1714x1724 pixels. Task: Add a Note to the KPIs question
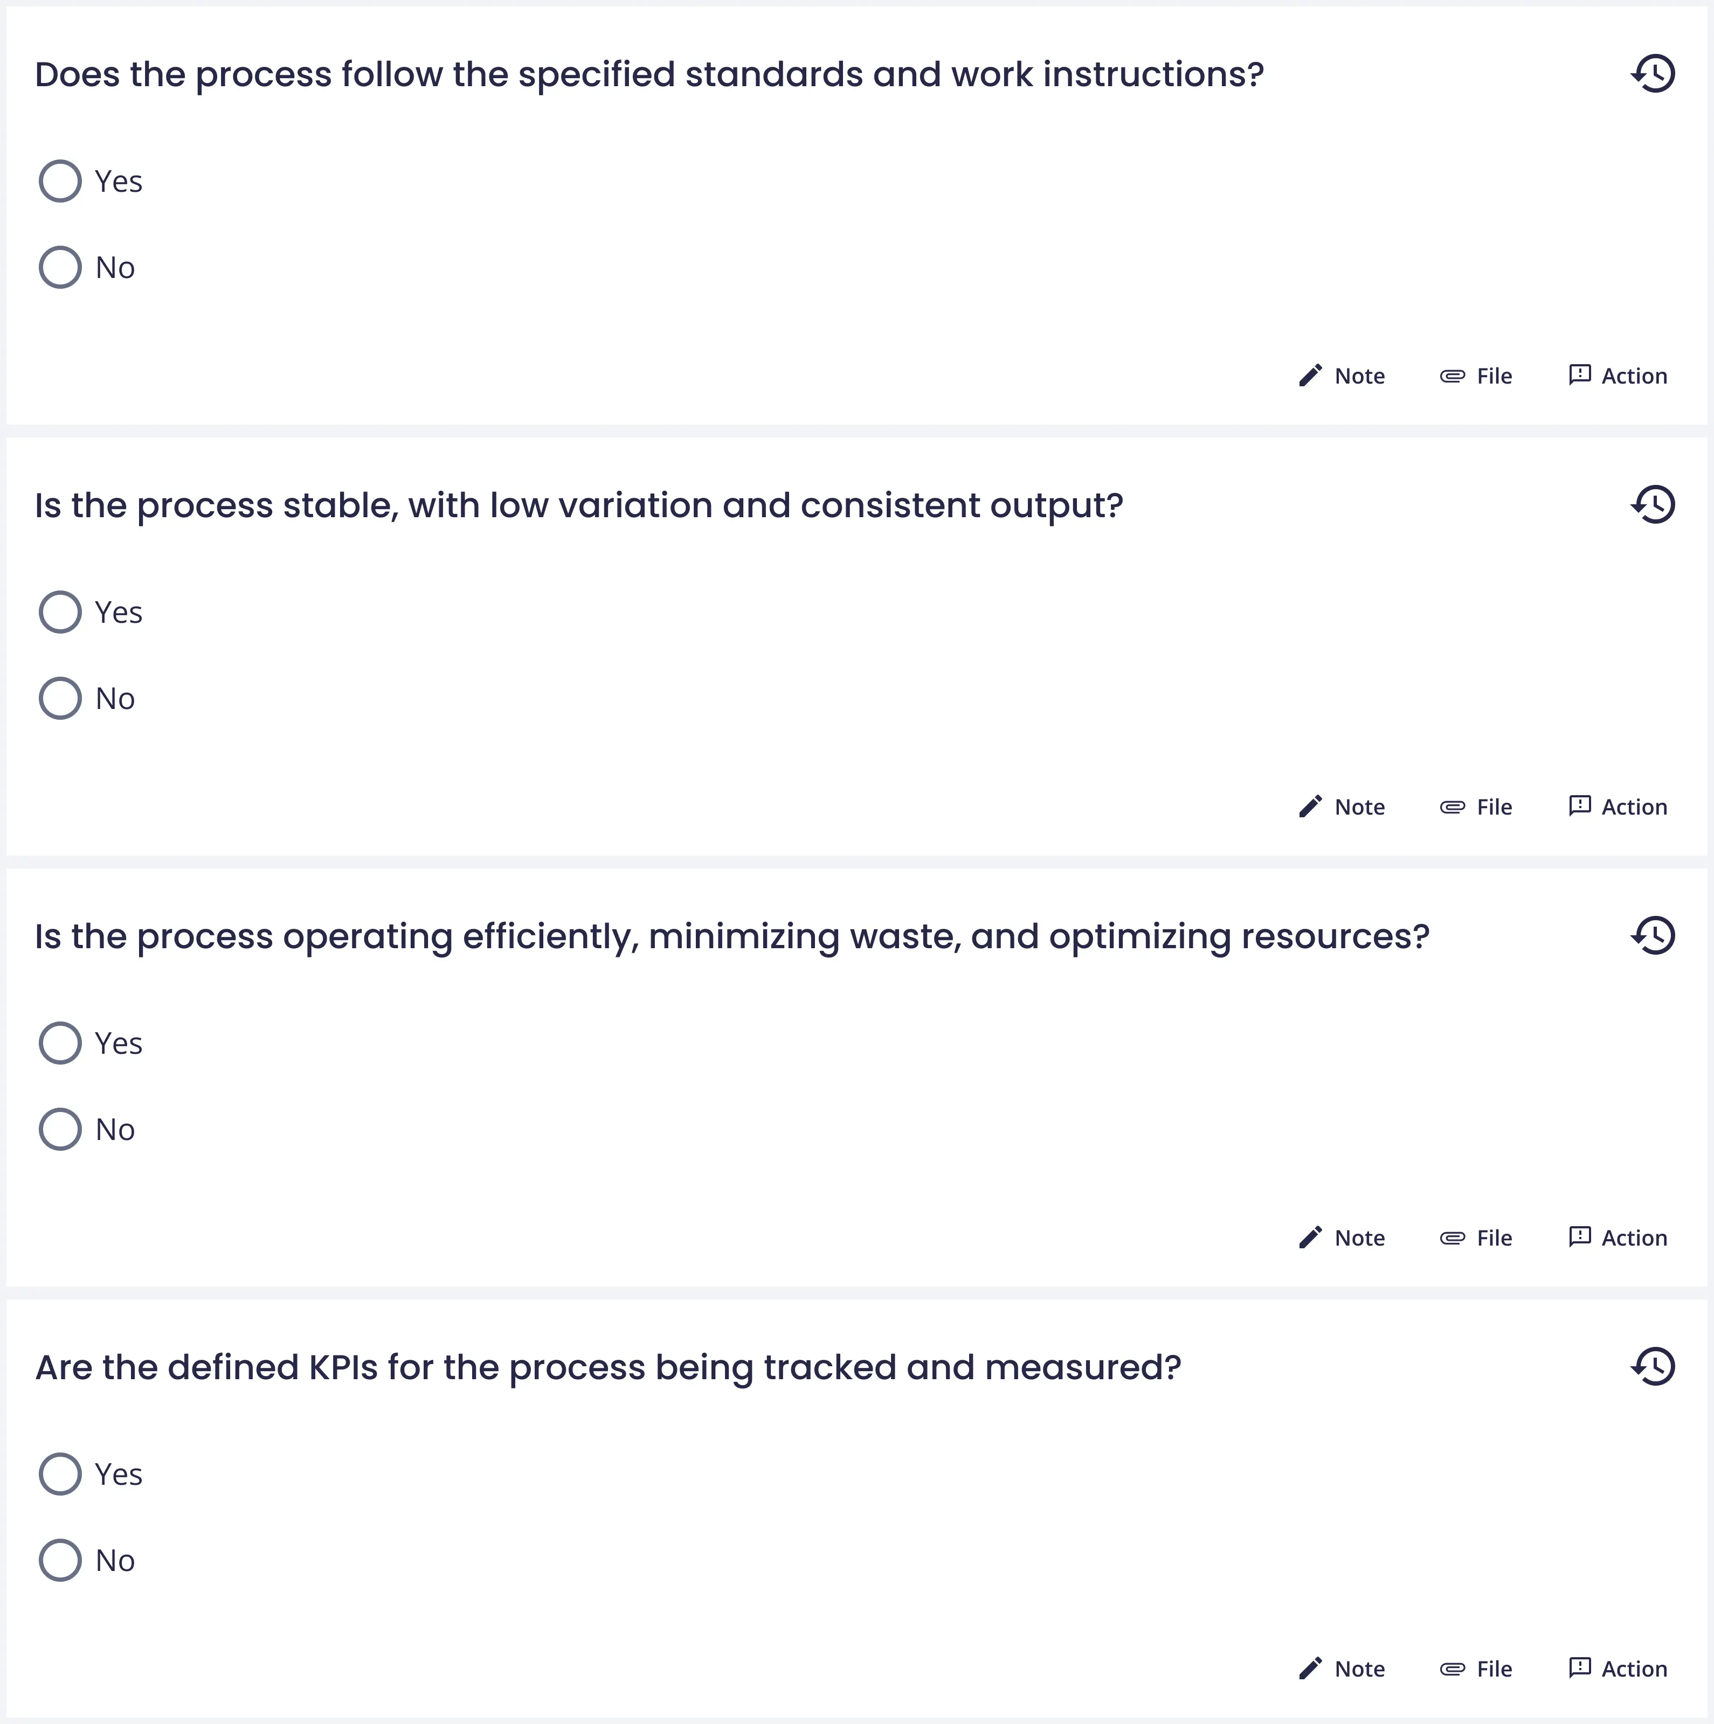1343,1670
